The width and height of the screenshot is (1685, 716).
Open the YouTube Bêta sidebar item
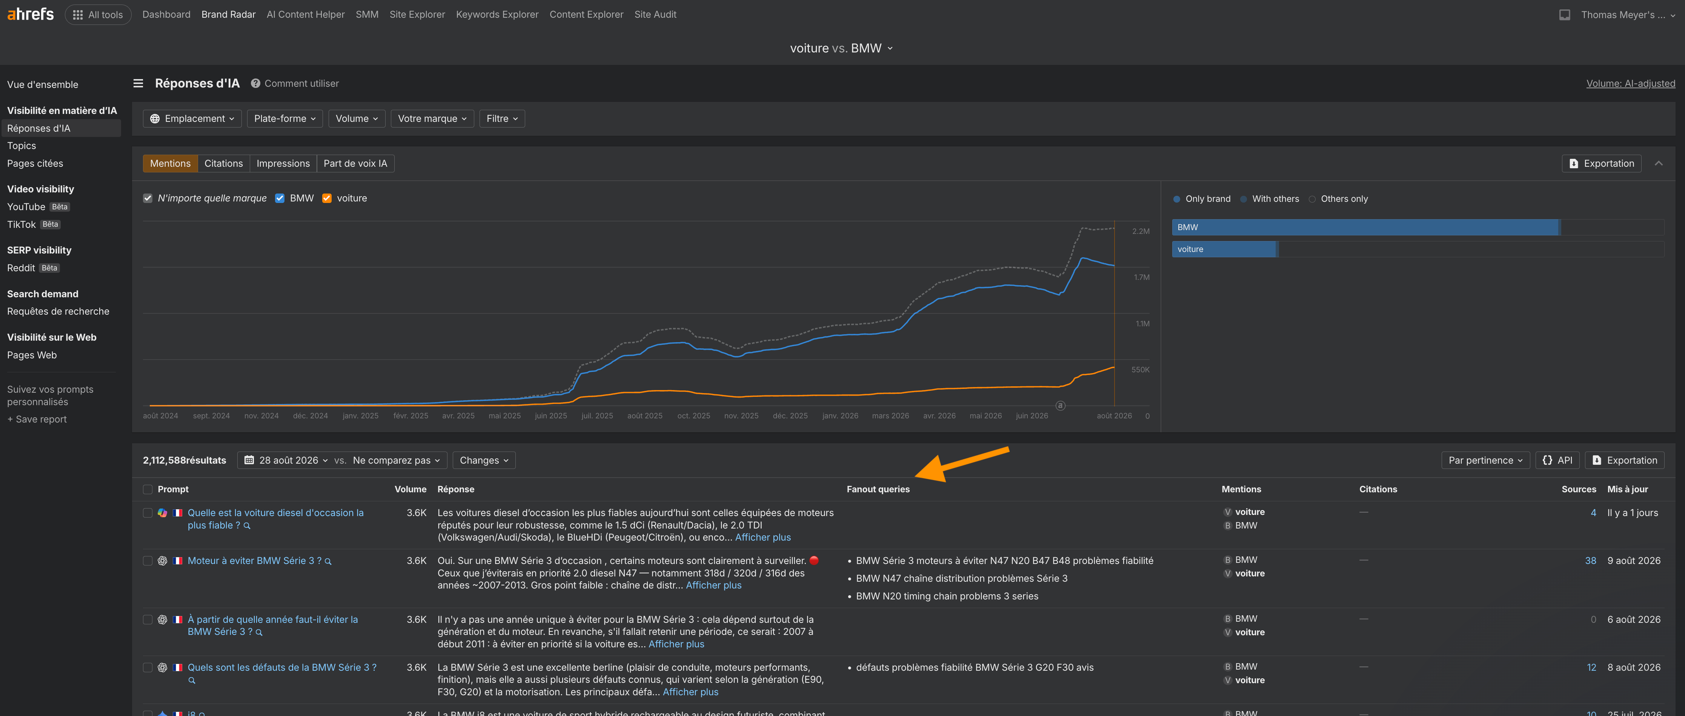pyautogui.click(x=38, y=207)
